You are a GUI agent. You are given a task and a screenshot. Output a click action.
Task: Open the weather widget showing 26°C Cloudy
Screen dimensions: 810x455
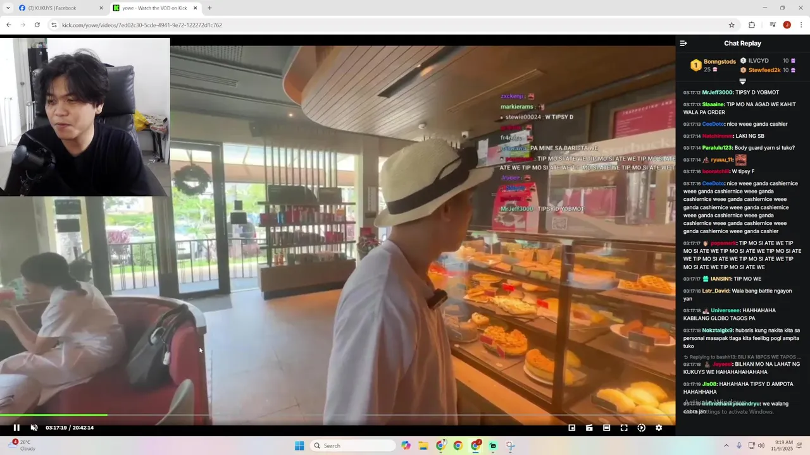tap(23, 446)
